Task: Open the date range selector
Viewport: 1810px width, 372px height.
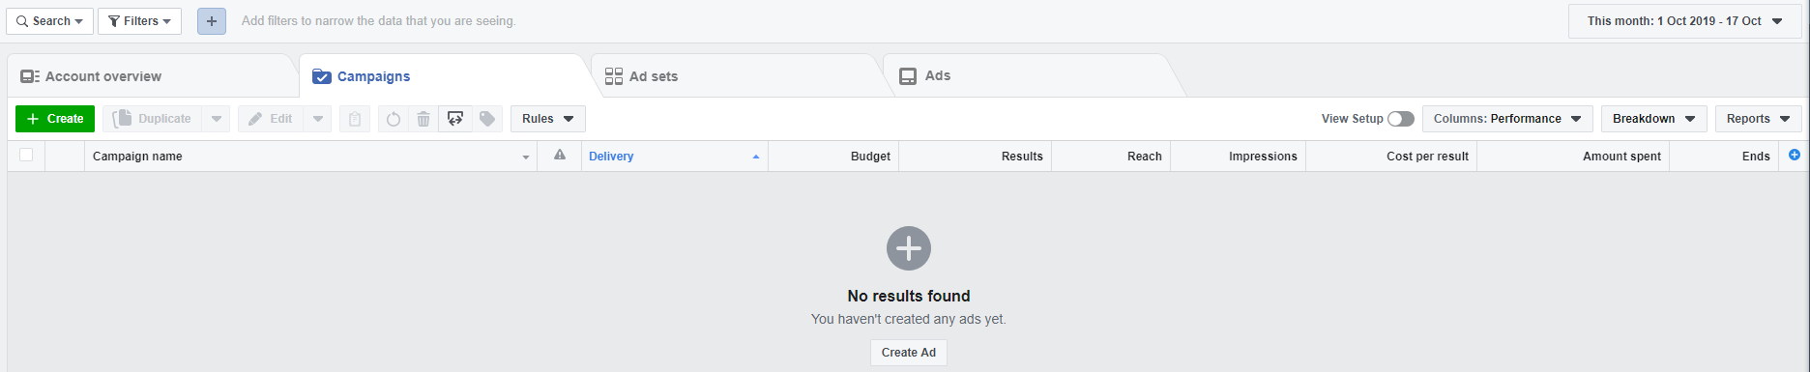Action: pyautogui.click(x=1685, y=21)
